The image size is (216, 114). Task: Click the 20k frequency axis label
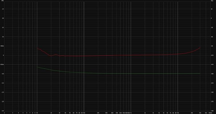click(x=192, y=113)
